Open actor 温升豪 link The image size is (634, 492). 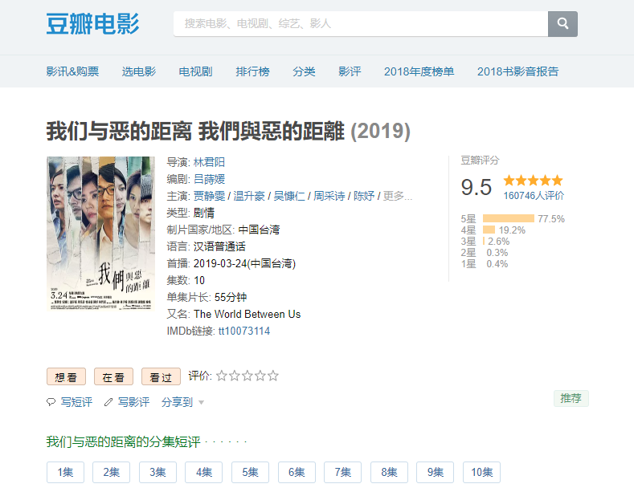[249, 197]
